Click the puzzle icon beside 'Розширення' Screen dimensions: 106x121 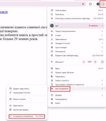pyautogui.click(x=52, y=51)
